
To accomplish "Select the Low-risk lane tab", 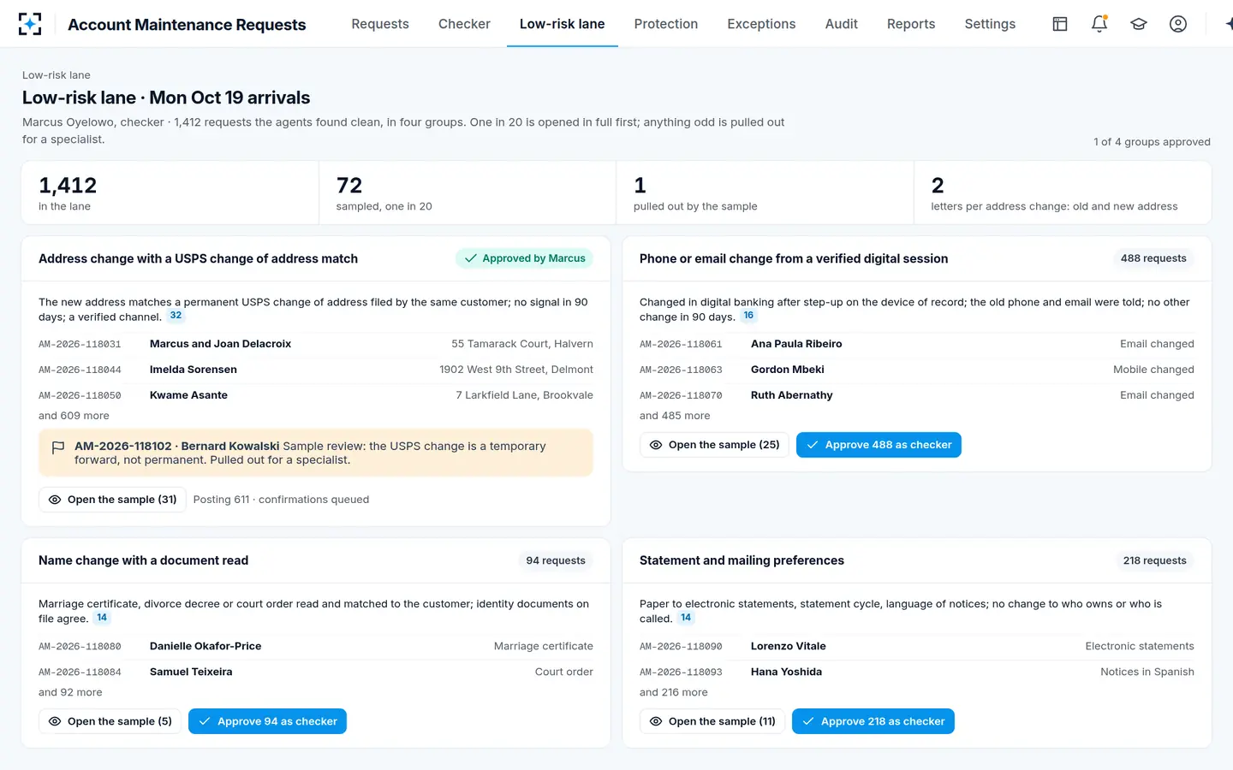I will (563, 24).
